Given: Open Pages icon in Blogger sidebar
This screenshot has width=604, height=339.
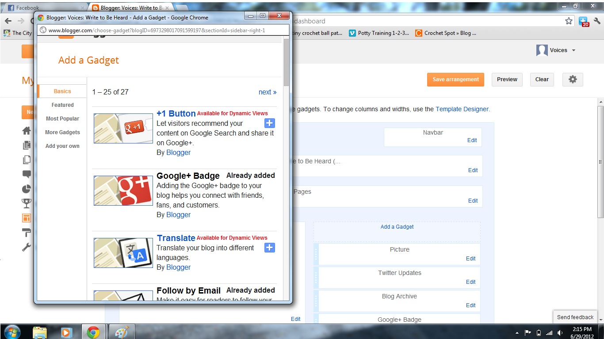Looking at the screenshot, I should click(x=27, y=160).
